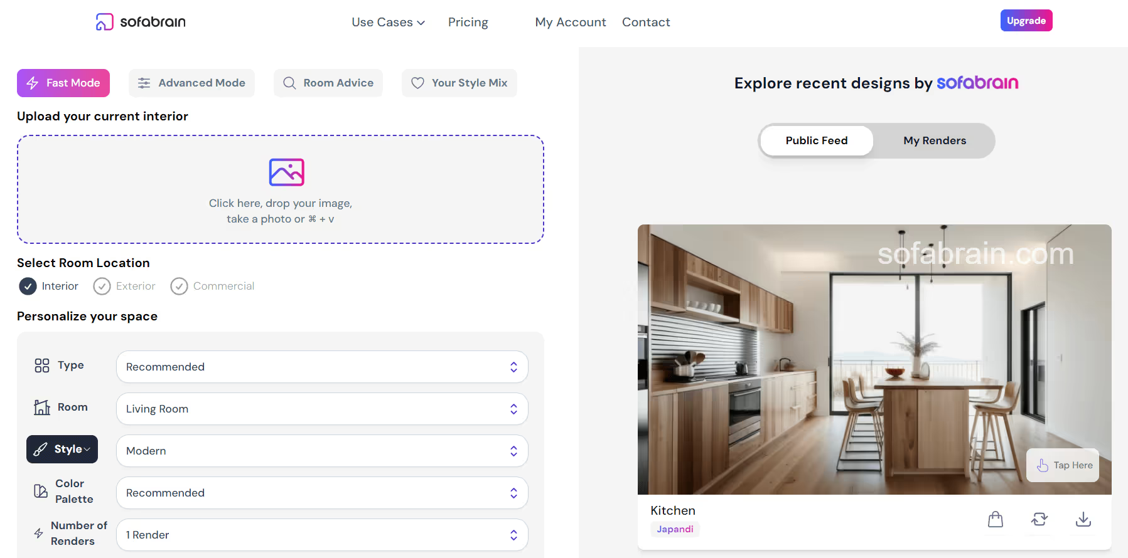Select the Exterior room location

tap(124, 286)
